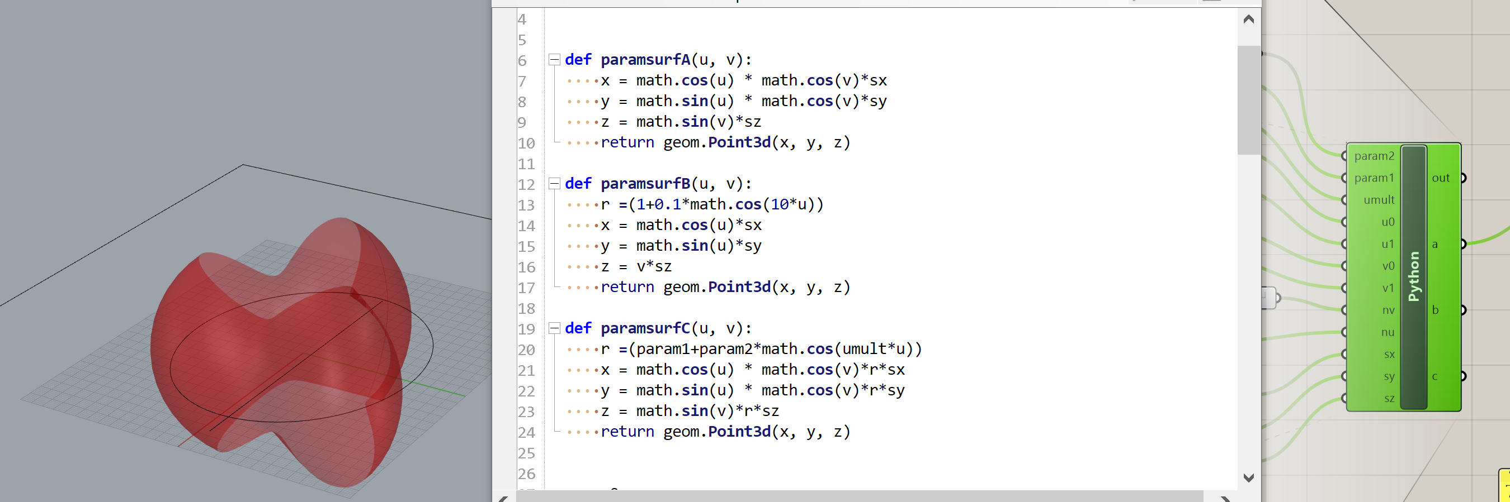Collapse the paramsurfC function definition
The width and height of the screenshot is (1510, 502).
point(554,328)
